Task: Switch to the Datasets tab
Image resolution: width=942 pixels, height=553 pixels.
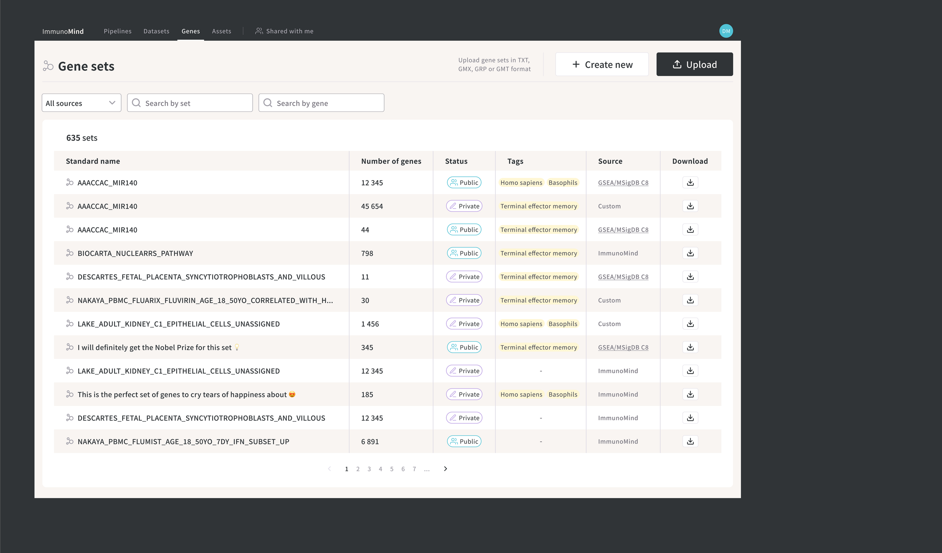Action: (x=156, y=31)
